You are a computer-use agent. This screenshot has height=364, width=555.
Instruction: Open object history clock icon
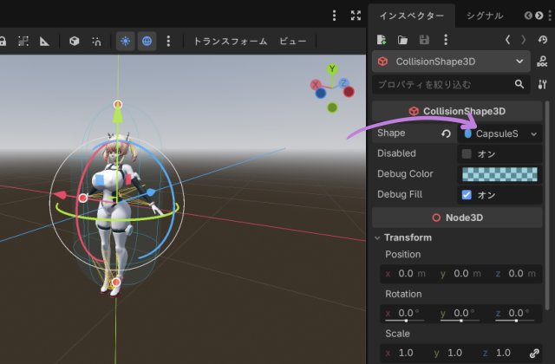click(543, 40)
